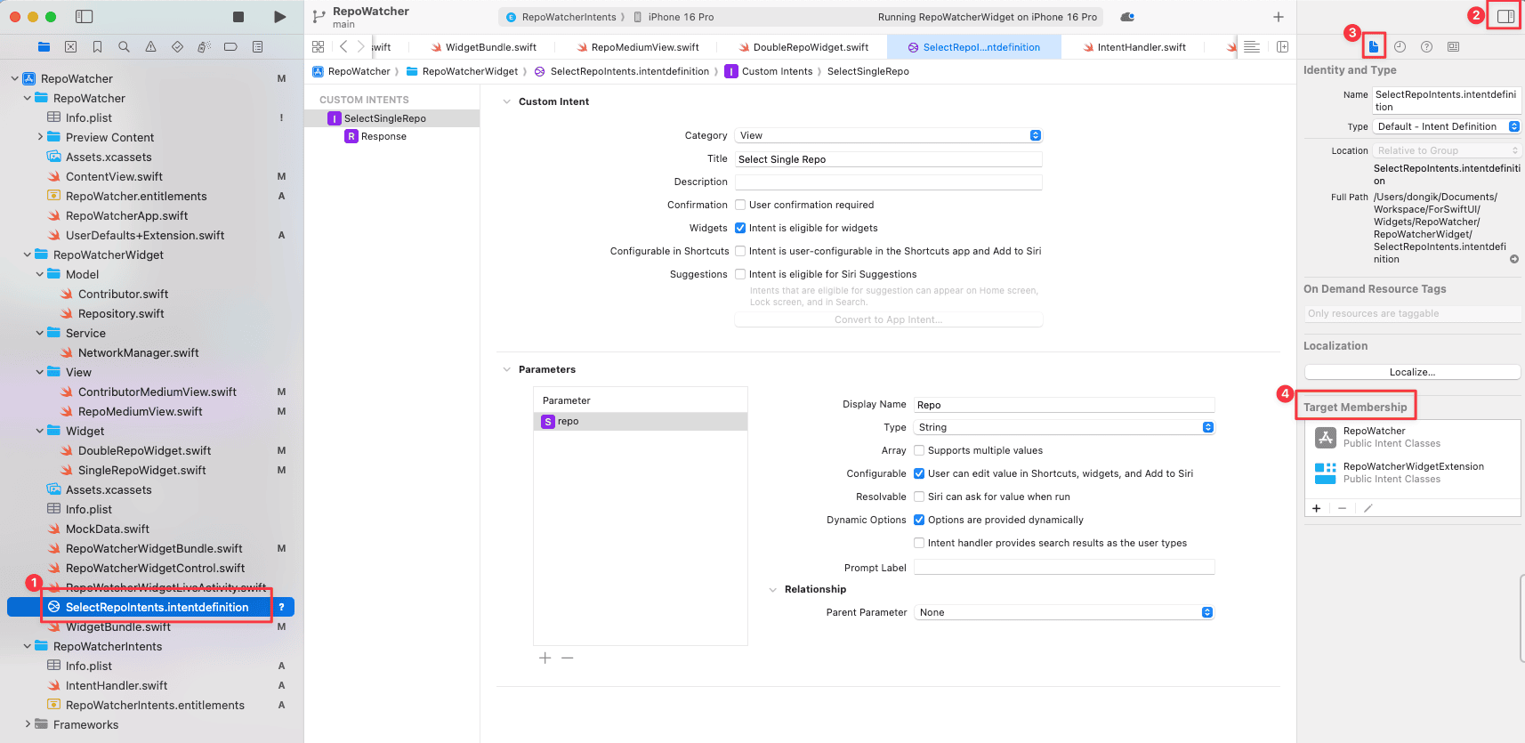Add an editor pane on the right
Viewport: 1525px width, 743px height.
[x=1282, y=46]
